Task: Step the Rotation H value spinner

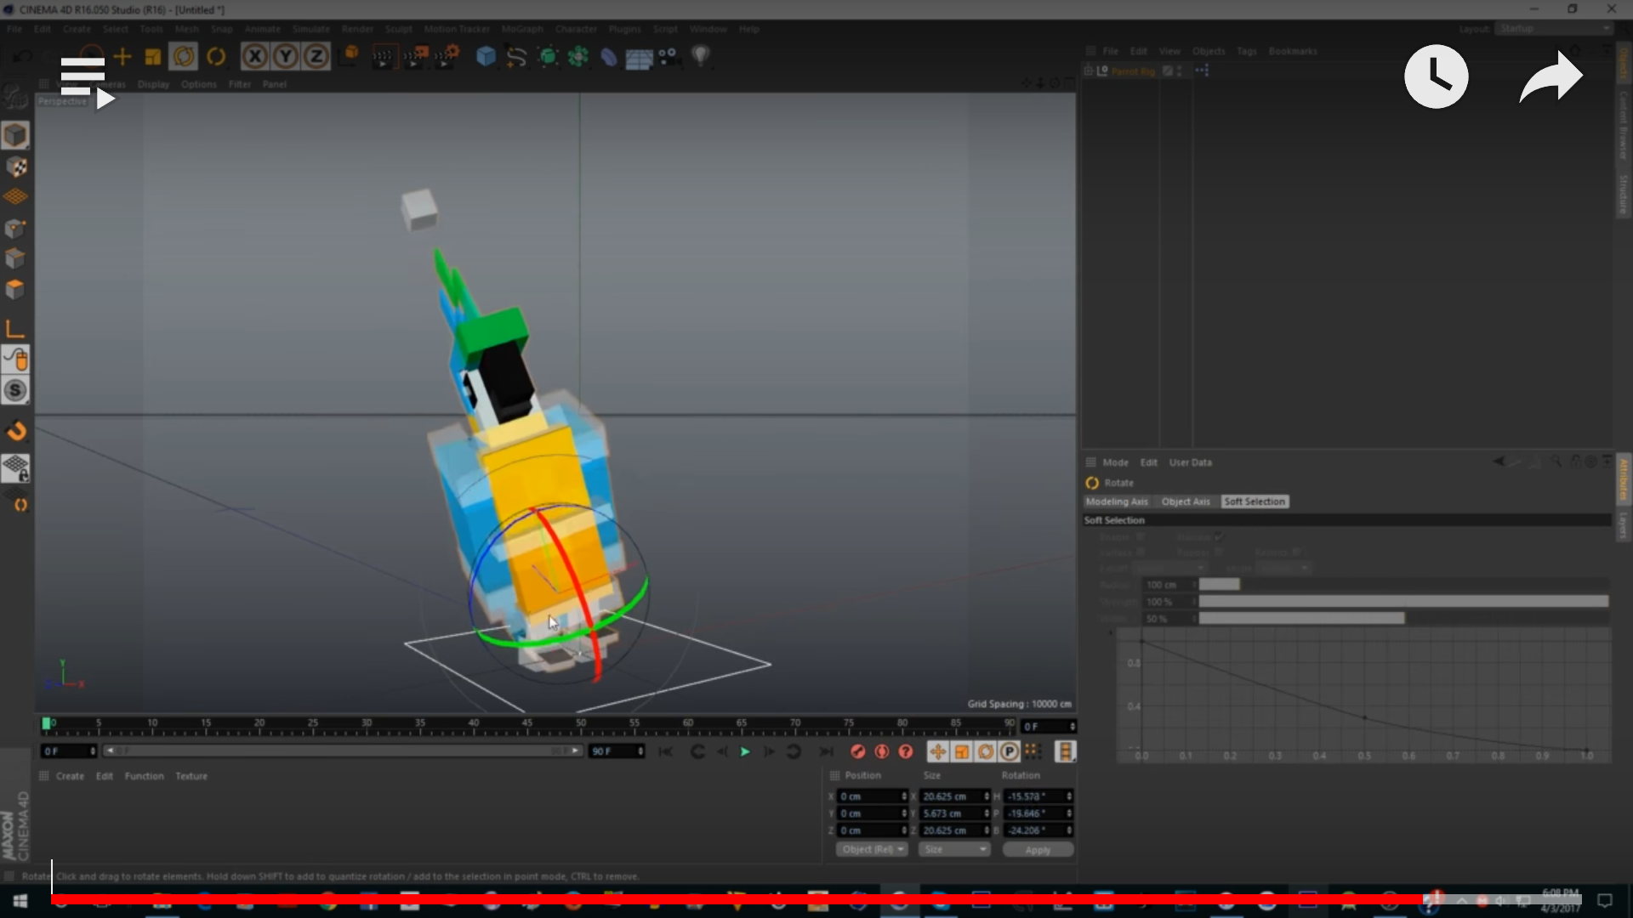Action: (x=1069, y=796)
